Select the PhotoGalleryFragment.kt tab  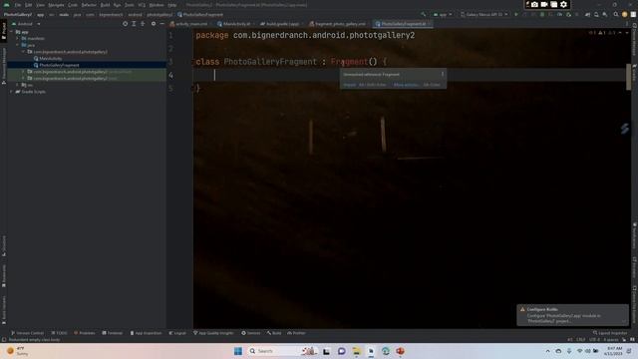click(x=403, y=24)
